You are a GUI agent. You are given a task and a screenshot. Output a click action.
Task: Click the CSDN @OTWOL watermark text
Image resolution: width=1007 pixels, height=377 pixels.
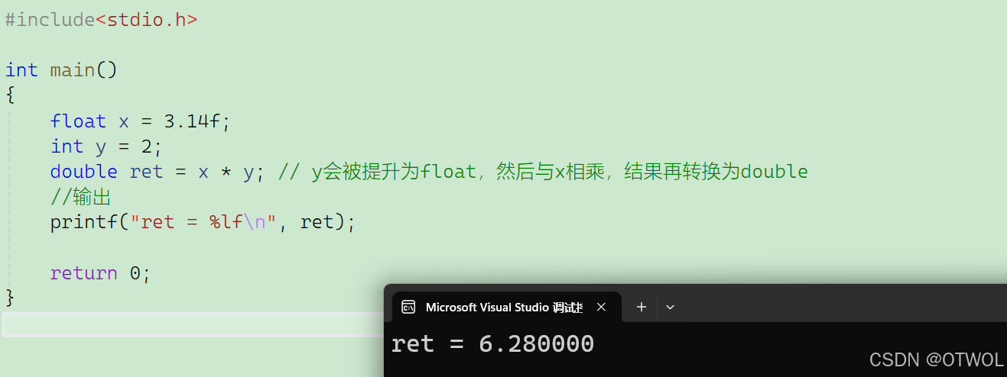(x=936, y=360)
